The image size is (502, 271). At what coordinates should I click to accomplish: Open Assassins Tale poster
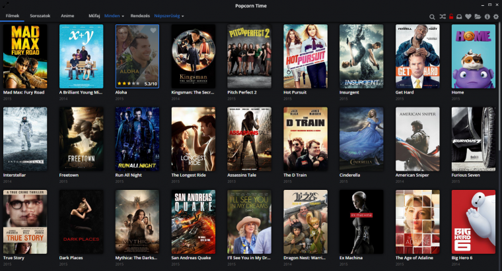tap(250, 139)
